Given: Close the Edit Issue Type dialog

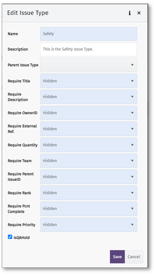Looking at the screenshot, I should (x=139, y=13).
